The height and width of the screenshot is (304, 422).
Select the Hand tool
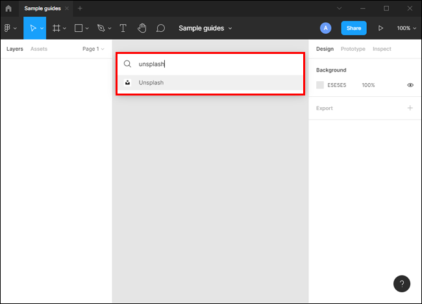click(x=142, y=29)
